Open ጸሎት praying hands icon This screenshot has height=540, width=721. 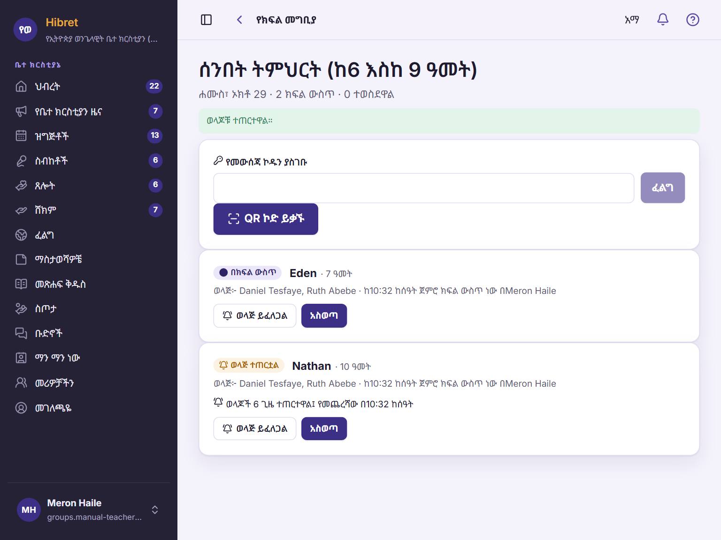(21, 186)
